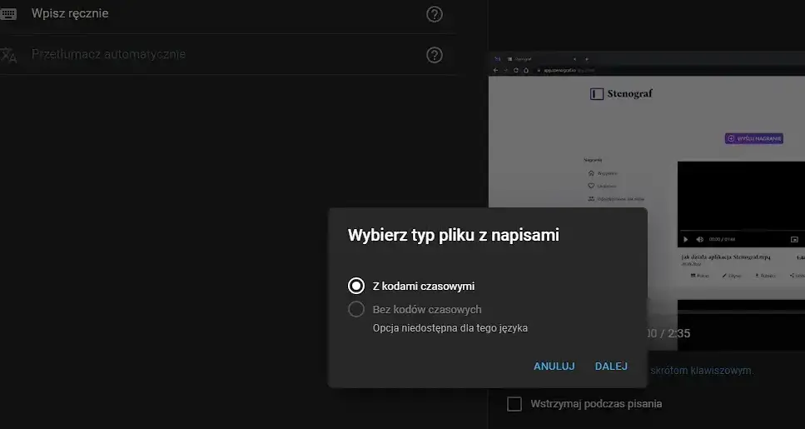
Task: Click the DALEJ button to continue
Action: [x=611, y=367]
